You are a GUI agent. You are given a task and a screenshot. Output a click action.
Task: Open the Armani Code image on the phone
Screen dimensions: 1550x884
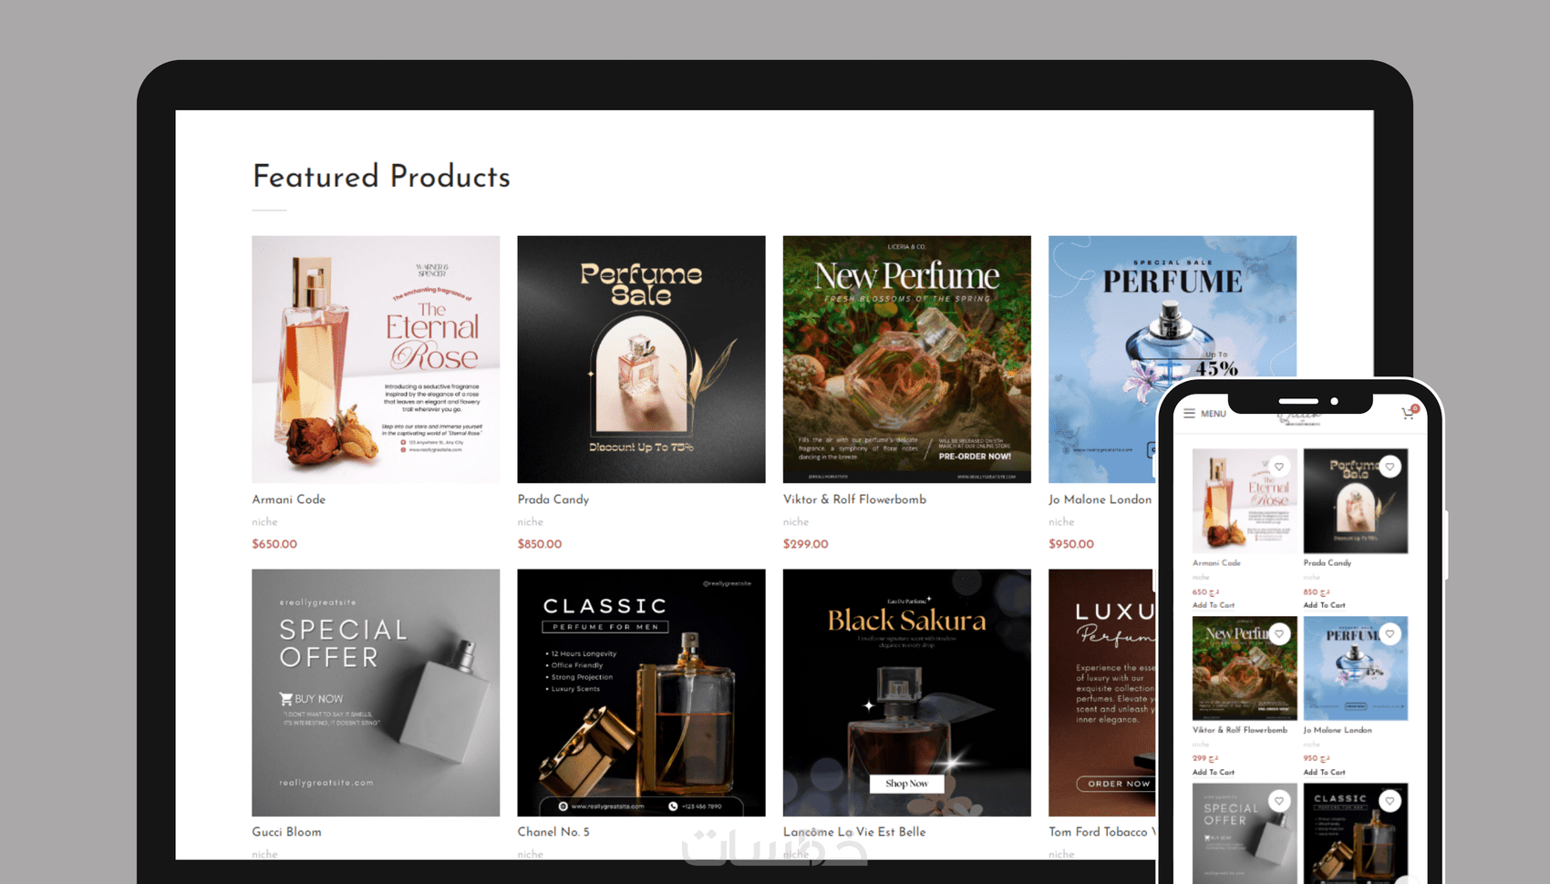pyautogui.click(x=1245, y=501)
